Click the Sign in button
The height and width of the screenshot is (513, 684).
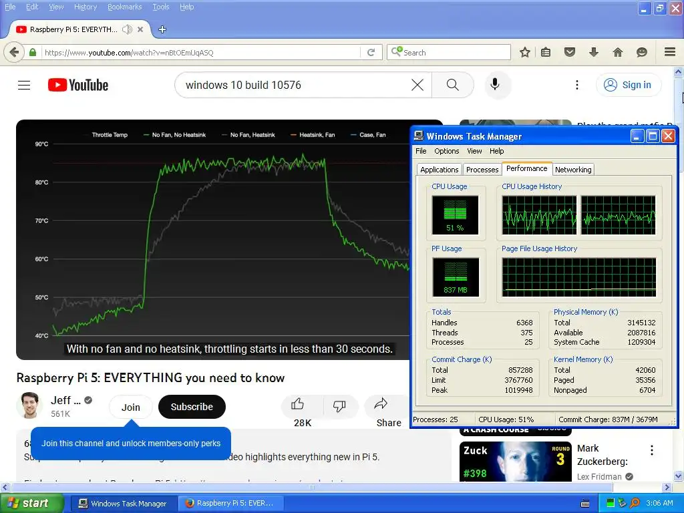coord(628,85)
